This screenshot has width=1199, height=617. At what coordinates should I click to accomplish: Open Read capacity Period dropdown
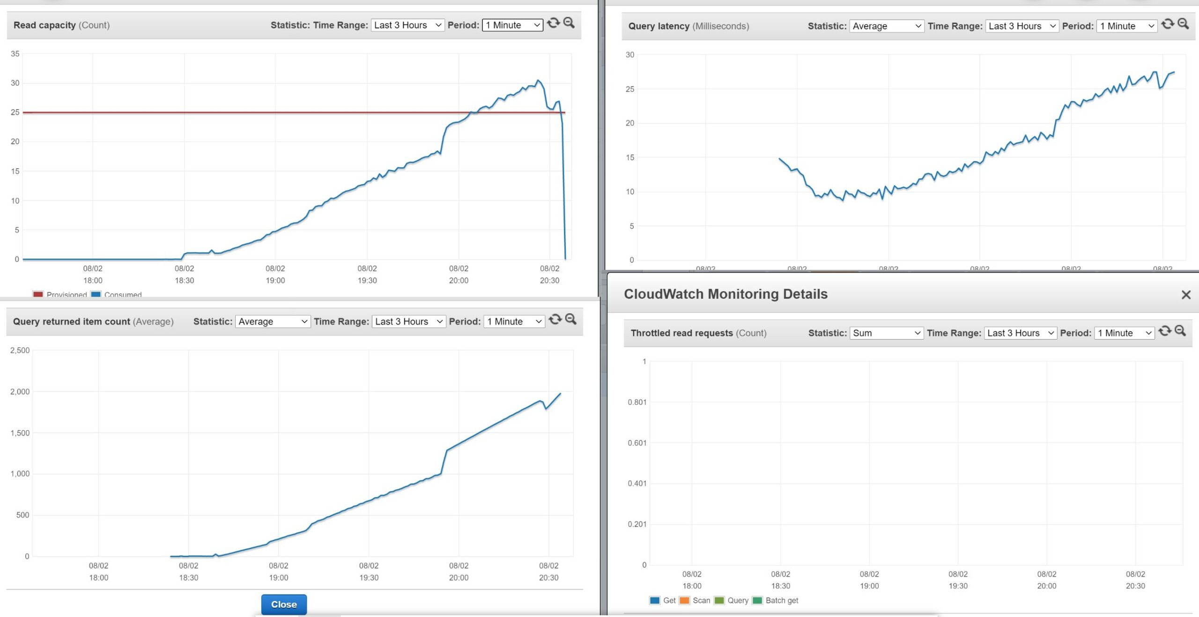pos(512,25)
